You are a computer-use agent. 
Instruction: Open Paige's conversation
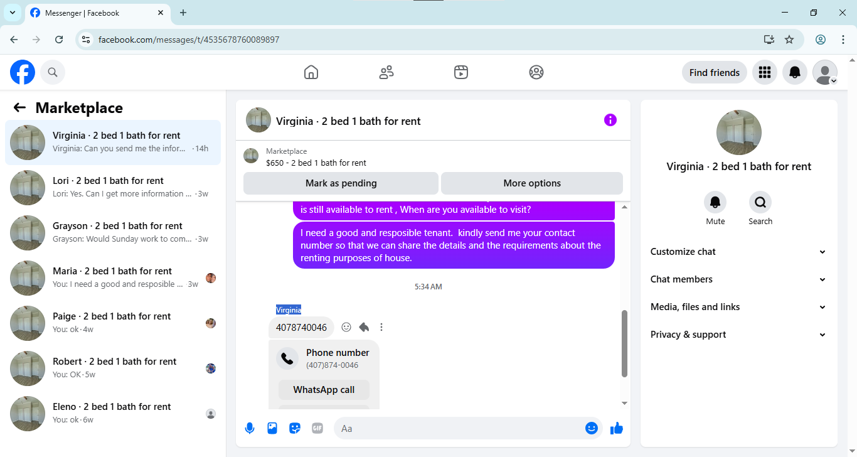coord(113,323)
